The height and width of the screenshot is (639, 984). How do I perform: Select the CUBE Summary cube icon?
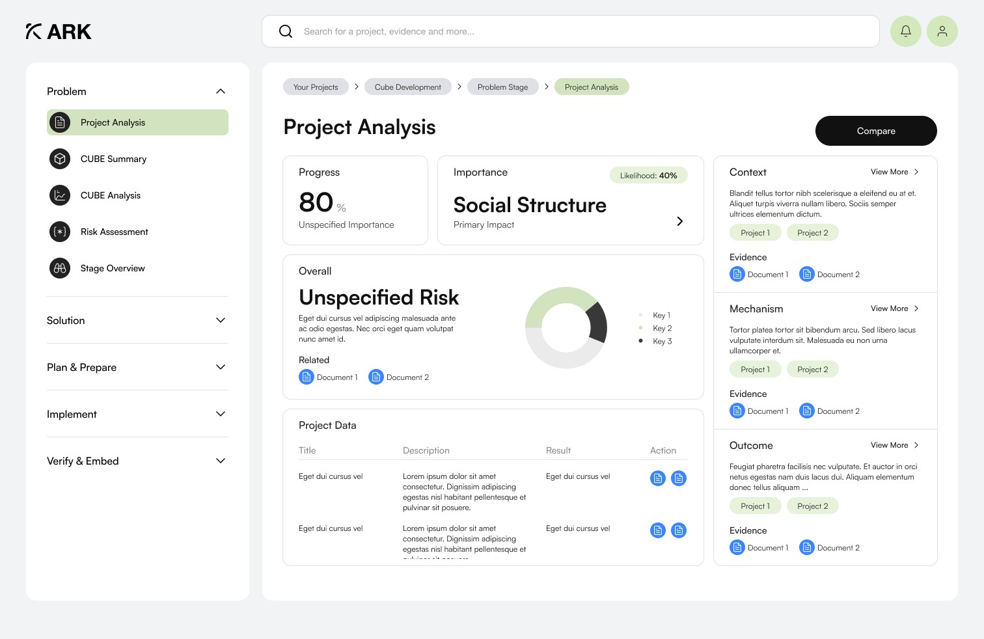point(60,159)
